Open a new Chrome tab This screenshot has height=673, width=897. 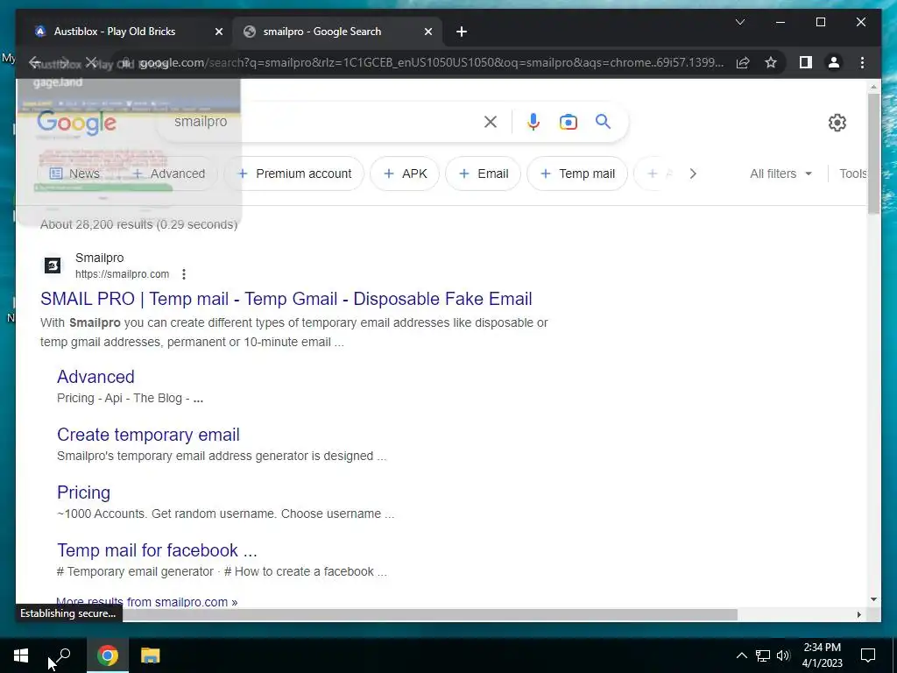tap(462, 32)
